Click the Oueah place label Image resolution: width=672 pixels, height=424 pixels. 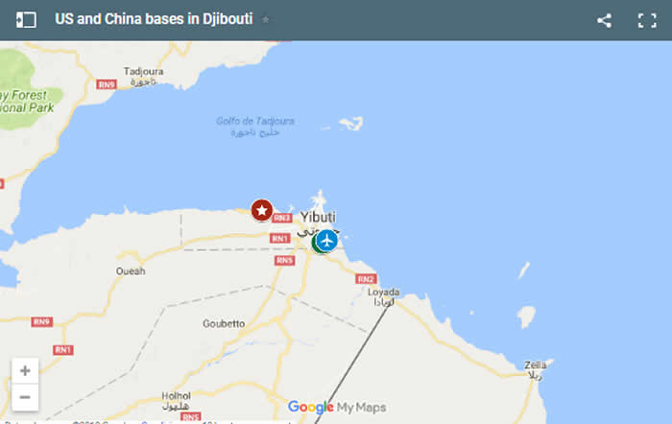pyautogui.click(x=131, y=271)
